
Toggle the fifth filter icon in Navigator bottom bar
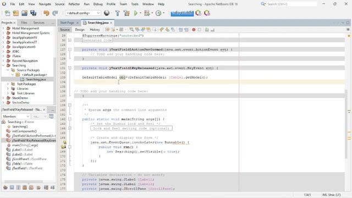point(31,188)
